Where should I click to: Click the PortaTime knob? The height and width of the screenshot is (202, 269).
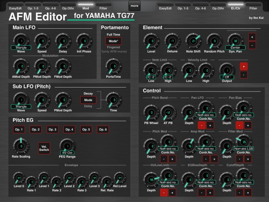tap(113, 66)
